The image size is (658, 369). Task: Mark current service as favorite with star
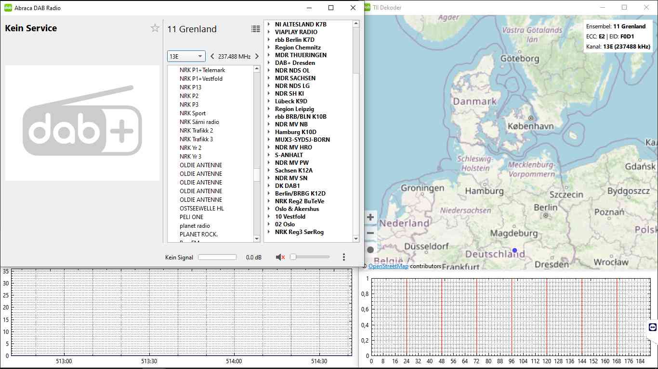(x=155, y=28)
